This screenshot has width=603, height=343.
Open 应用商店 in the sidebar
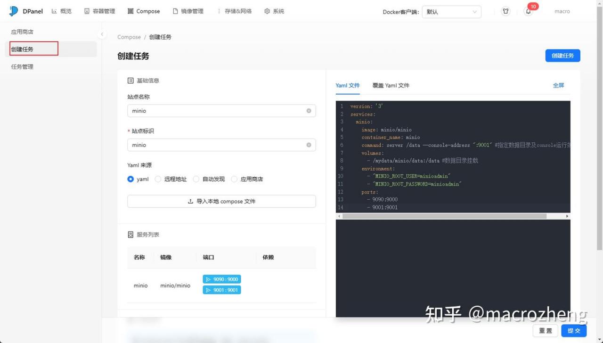tap(22, 32)
